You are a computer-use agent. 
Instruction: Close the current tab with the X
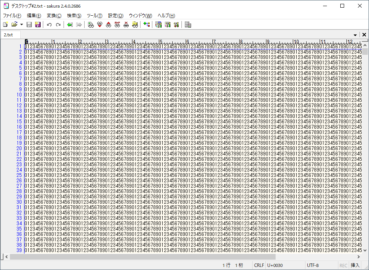(x=364, y=35)
